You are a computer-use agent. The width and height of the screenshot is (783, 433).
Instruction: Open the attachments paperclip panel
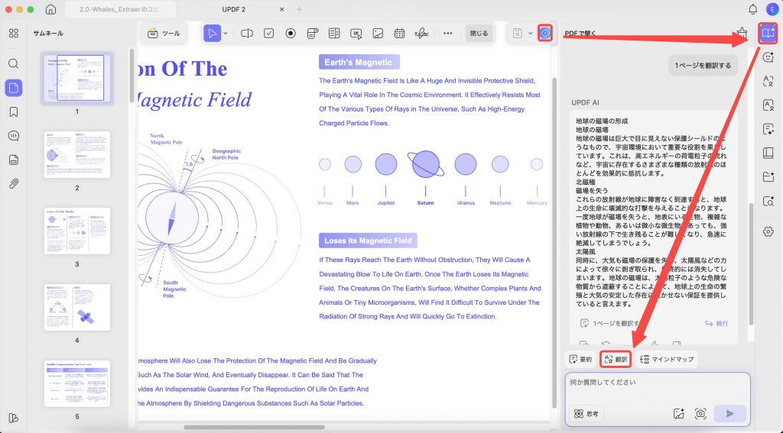coord(14,183)
